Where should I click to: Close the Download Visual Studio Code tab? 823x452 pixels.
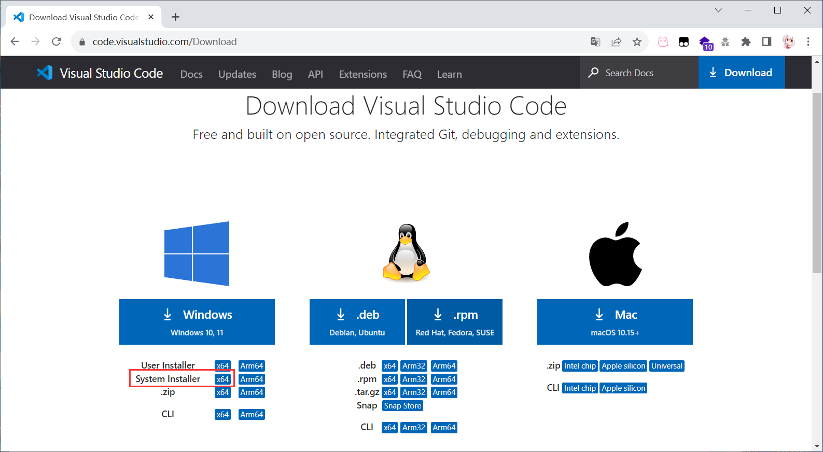click(151, 17)
